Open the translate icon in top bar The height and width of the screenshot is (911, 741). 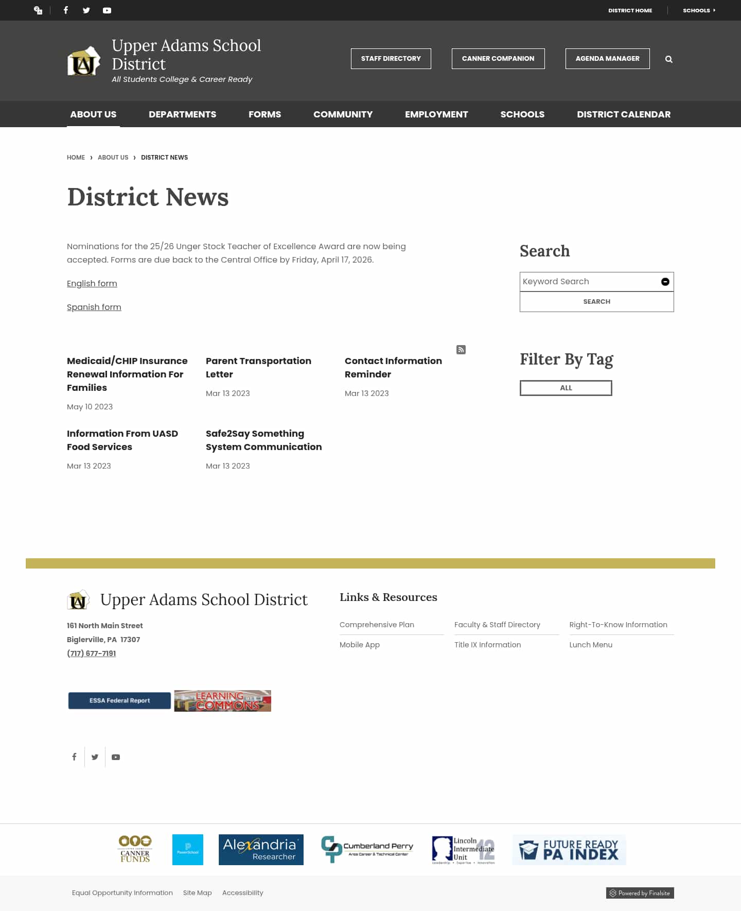point(38,10)
